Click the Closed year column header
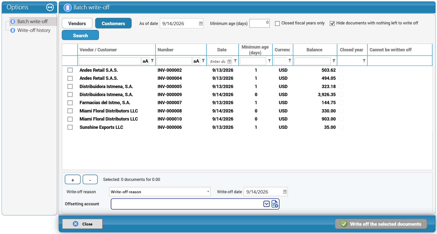The height and width of the screenshot is (234, 437). click(x=352, y=50)
